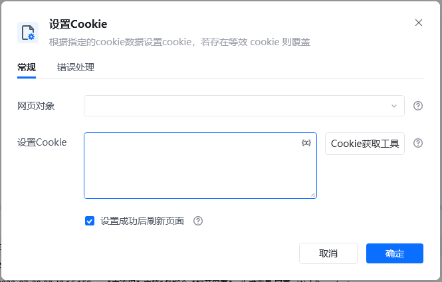Insert a variable using the {x} icon
This screenshot has height=282, width=442.
pos(306,143)
